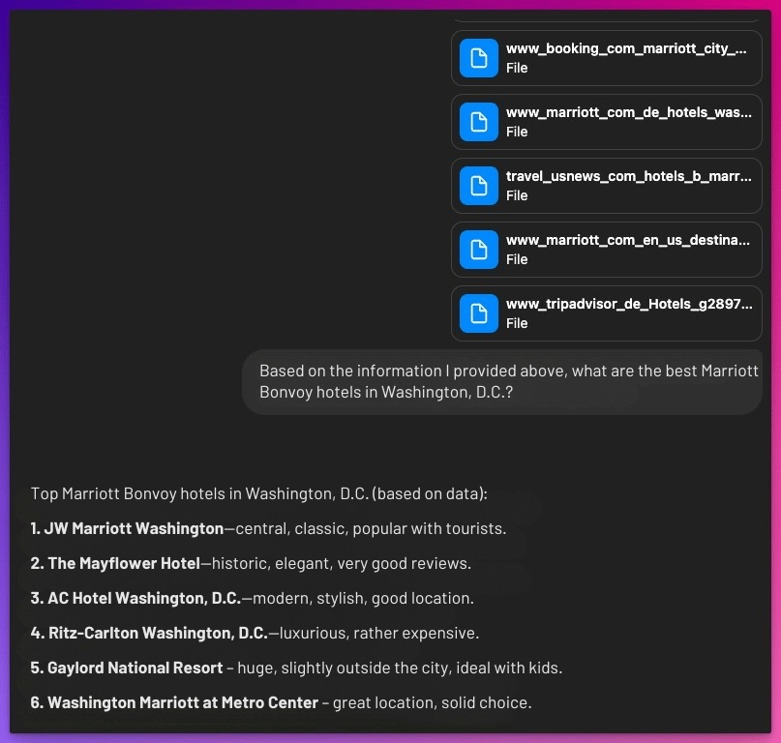Click the file icon for www_tripadvisor_de_Hotels_g2897
Screen dimensions: 781x743
(x=479, y=313)
